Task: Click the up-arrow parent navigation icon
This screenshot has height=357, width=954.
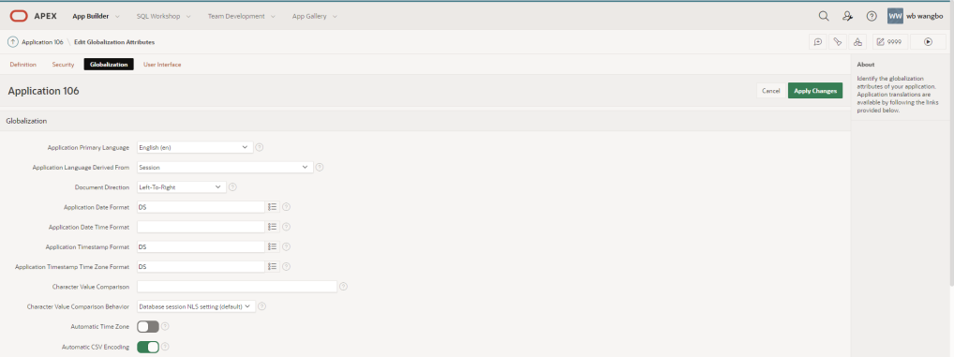Action: point(13,42)
